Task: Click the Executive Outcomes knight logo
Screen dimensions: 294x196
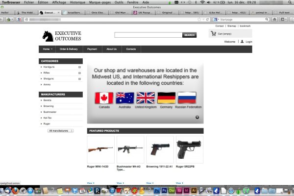Action: [48, 35]
